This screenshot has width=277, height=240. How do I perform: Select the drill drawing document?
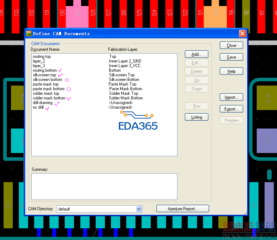[x=43, y=103]
